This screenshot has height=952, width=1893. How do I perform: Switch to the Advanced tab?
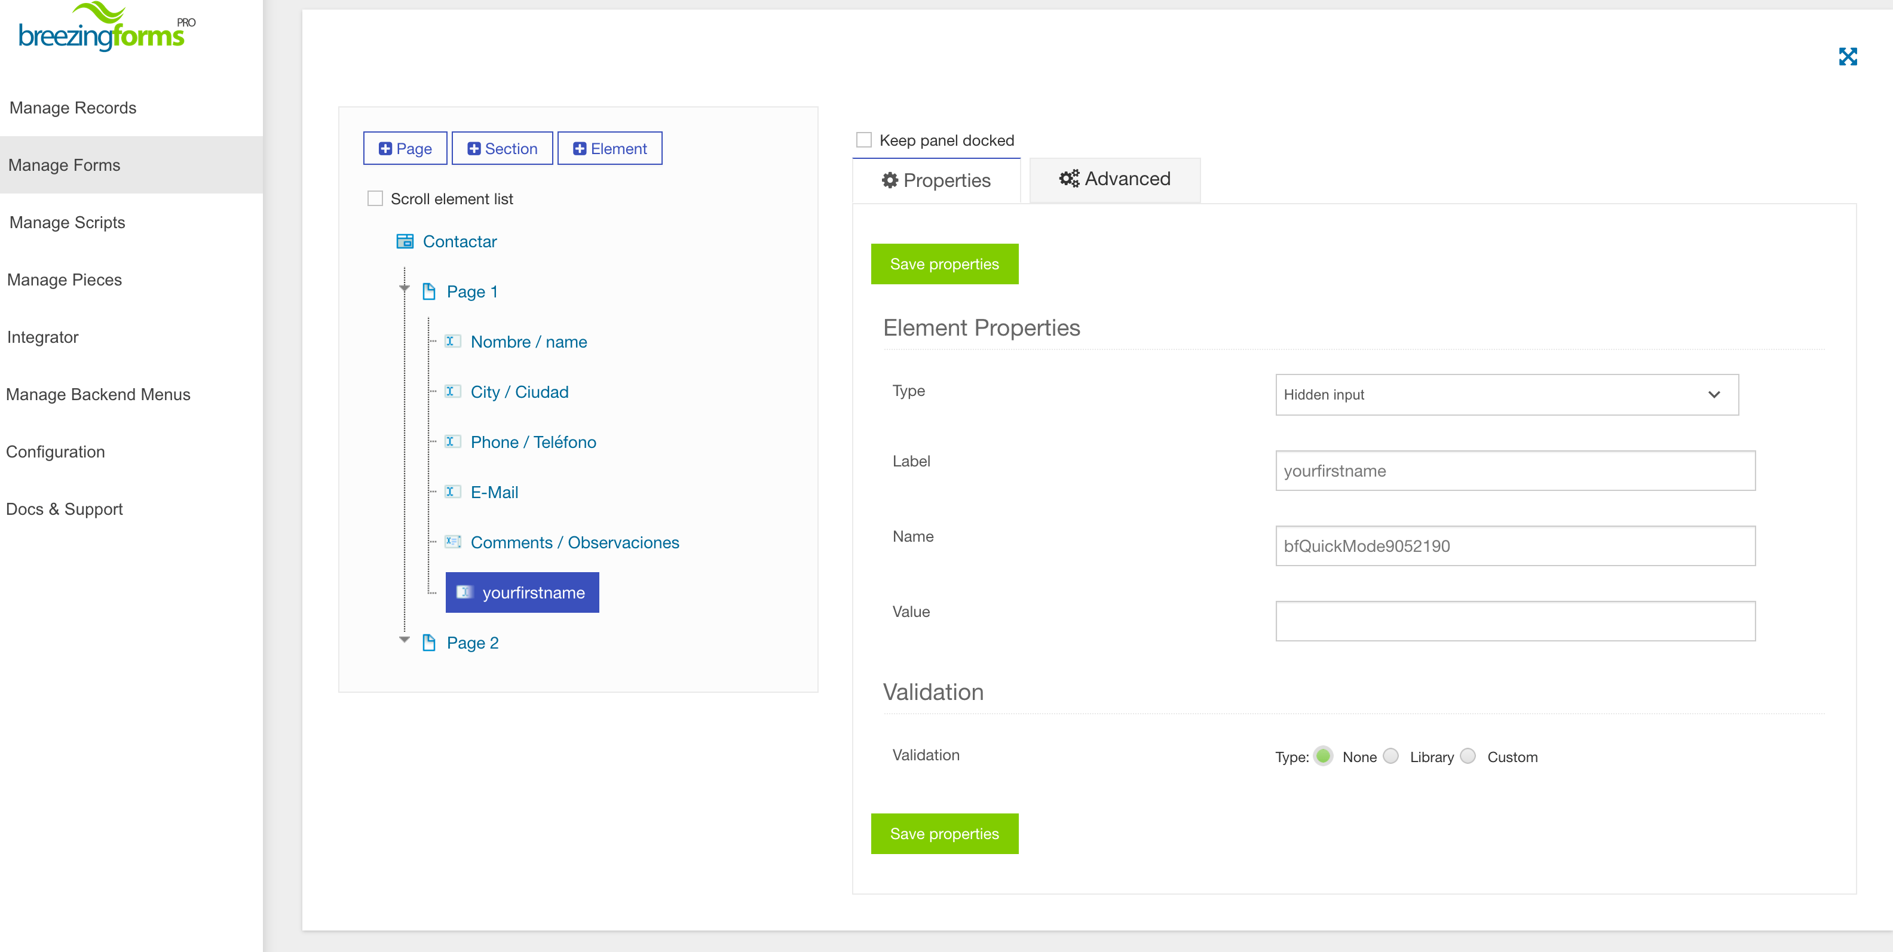coord(1115,179)
